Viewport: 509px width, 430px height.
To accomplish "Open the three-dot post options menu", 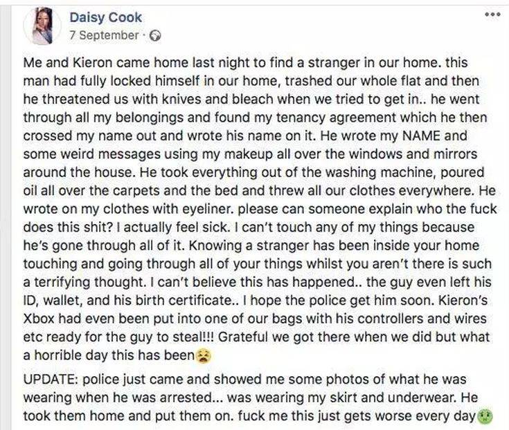I will point(491,15).
